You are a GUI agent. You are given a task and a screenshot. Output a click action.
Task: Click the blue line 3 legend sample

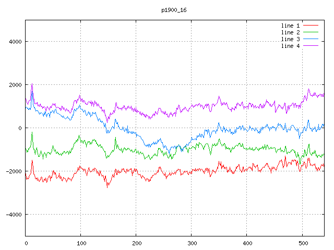311,39
